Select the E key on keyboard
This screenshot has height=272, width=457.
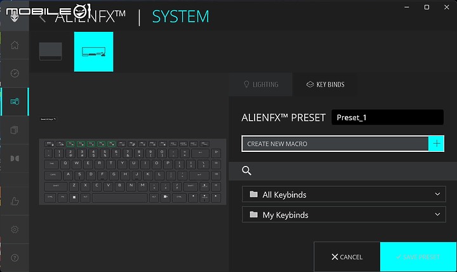(x=88, y=164)
